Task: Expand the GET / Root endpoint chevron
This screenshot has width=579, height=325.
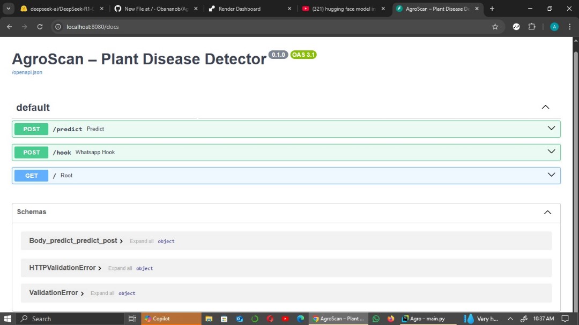Action: pos(551,175)
